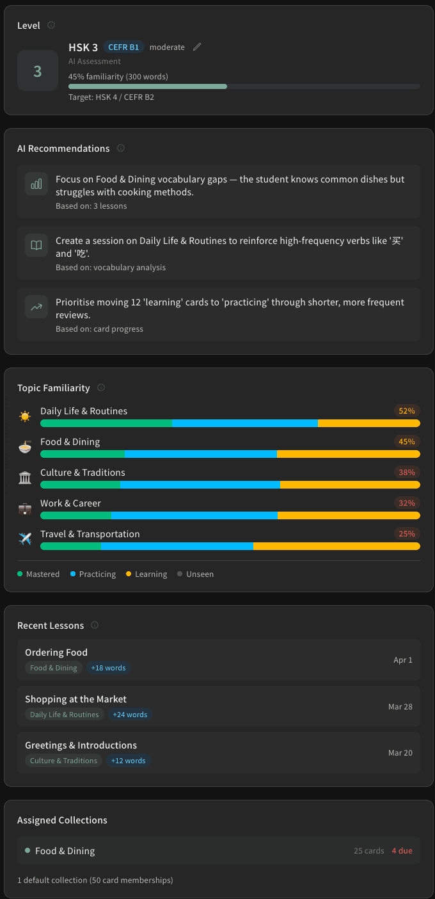Viewport: 435px width, 899px height.
Task: Click the open book icon on Daily Life recommendation
Action: pyautogui.click(x=36, y=245)
